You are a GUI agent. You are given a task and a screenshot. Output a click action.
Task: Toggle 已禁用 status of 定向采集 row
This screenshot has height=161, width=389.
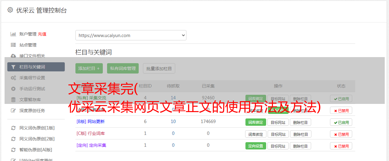341,146
